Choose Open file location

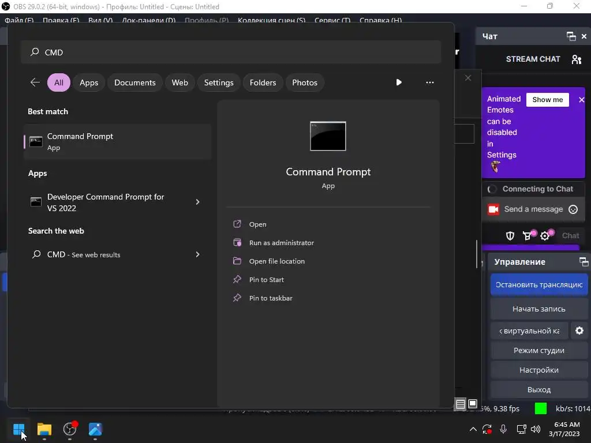point(276,261)
